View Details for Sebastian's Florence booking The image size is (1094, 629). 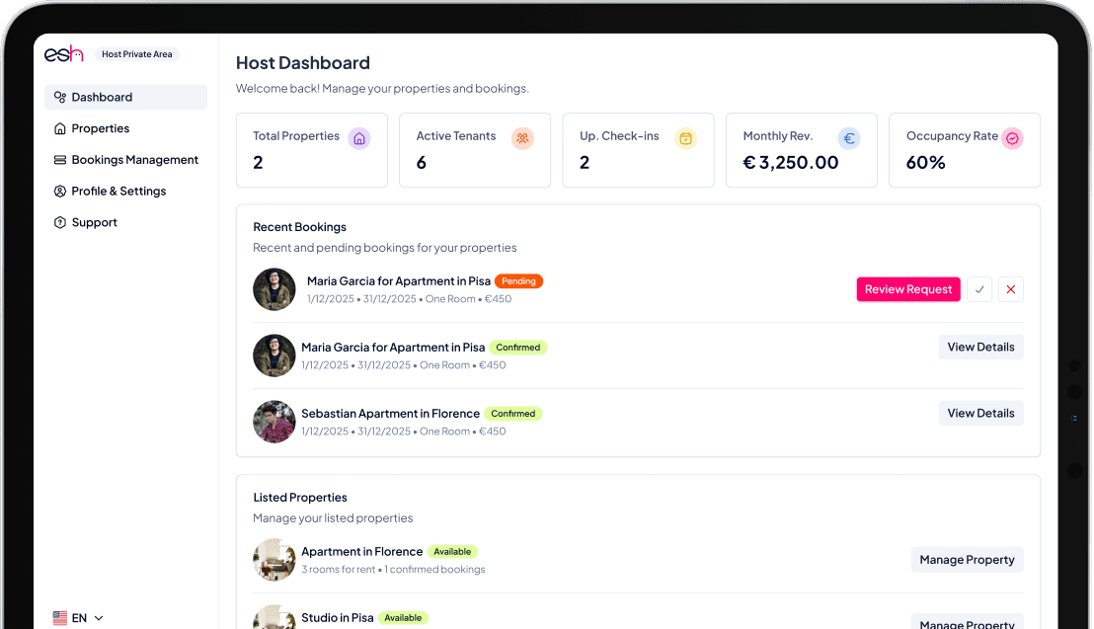click(x=980, y=413)
